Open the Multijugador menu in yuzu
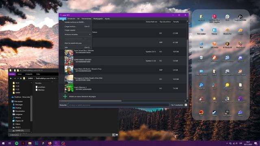 [98, 19]
